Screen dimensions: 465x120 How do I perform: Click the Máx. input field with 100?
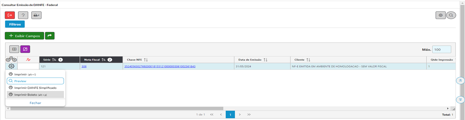442,49
